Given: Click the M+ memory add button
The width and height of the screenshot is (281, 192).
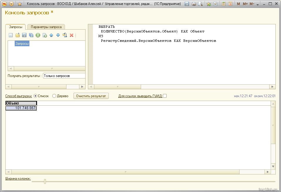Looking at the screenshot, I should tap(245, 4).
